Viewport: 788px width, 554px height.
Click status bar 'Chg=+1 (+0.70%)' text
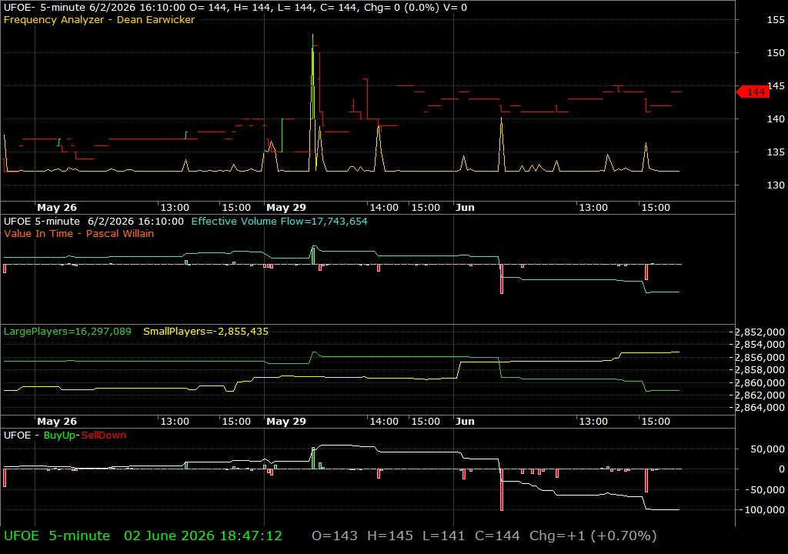(593, 536)
